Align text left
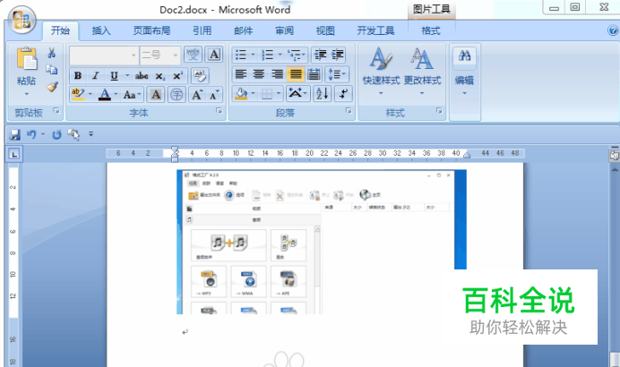Image resolution: width=620 pixels, height=367 pixels. (x=241, y=74)
